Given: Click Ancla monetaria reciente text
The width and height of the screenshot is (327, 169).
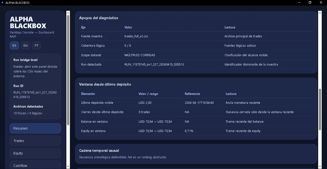Looking at the screenshot, I should [x=243, y=103].
